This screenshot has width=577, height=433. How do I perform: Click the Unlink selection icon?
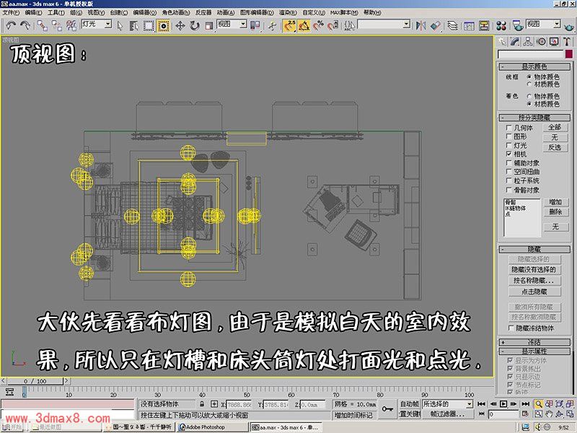click(57, 25)
